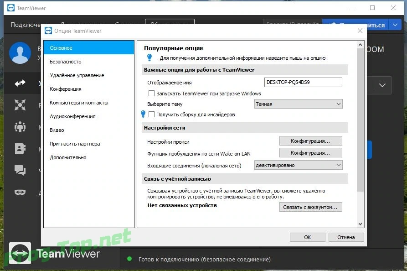407x271 pixels.
Task: Click the lightbulb icon beside insider build option
Action: pos(143,114)
